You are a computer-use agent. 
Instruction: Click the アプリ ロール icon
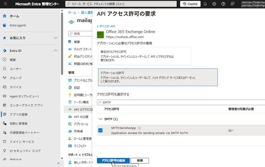coord(70,124)
